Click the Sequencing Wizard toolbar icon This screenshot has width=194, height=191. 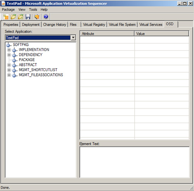point(37,17)
